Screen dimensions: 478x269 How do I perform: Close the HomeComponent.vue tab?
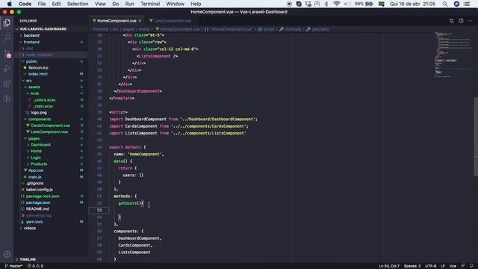point(140,21)
